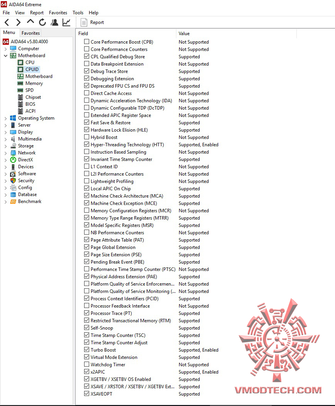Select the XSAVEOPT row text
This screenshot has height=406, width=335.
(102, 394)
